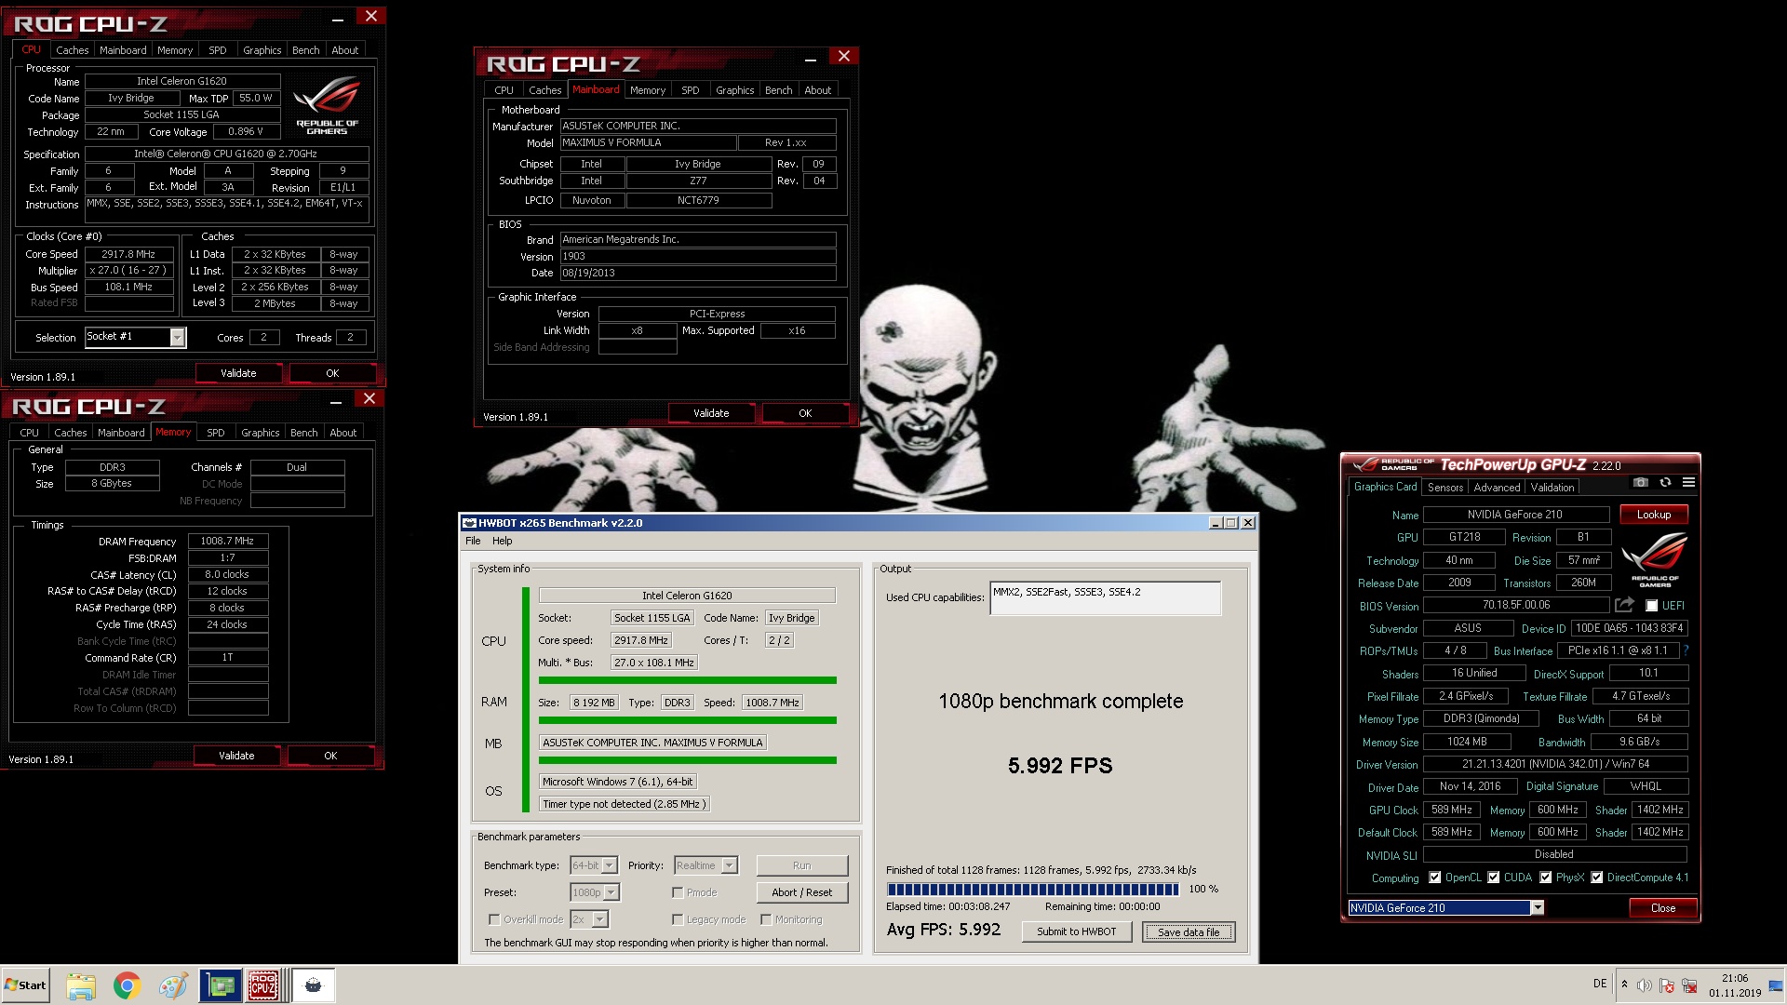Open SPD tab in Mainboard CPU-Z window
This screenshot has height=1005, width=1787.
point(690,90)
